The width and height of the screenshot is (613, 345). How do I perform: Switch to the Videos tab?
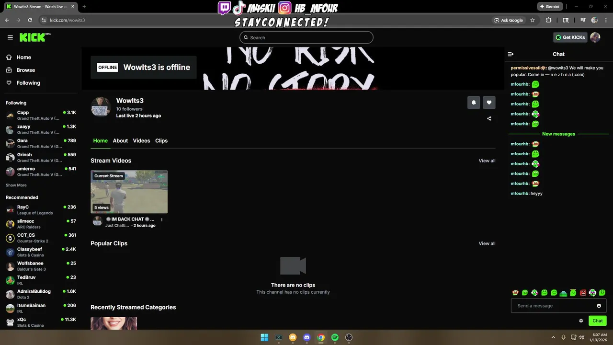pyautogui.click(x=141, y=141)
